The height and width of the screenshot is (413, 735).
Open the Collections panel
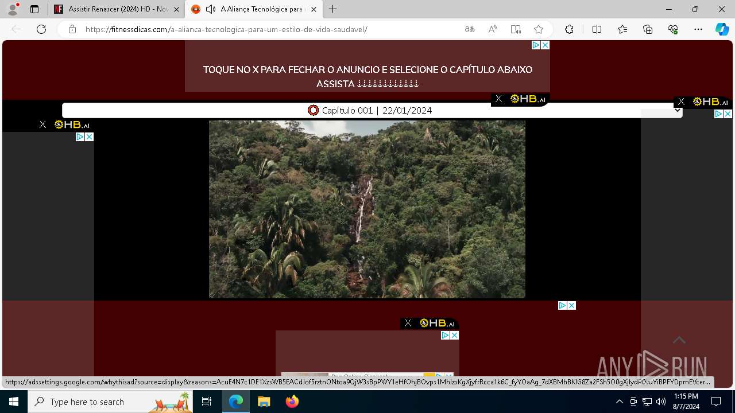tap(648, 29)
